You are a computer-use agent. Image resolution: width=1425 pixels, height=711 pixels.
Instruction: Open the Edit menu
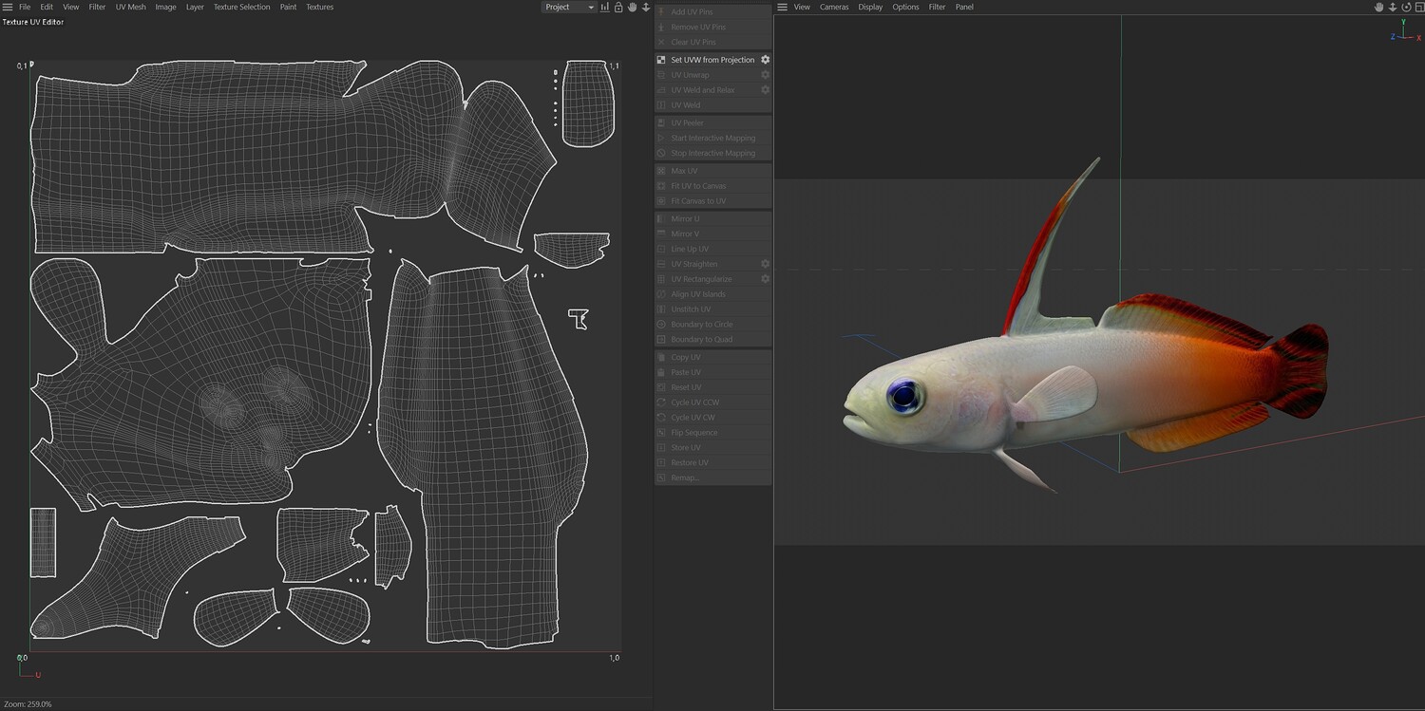tap(47, 7)
